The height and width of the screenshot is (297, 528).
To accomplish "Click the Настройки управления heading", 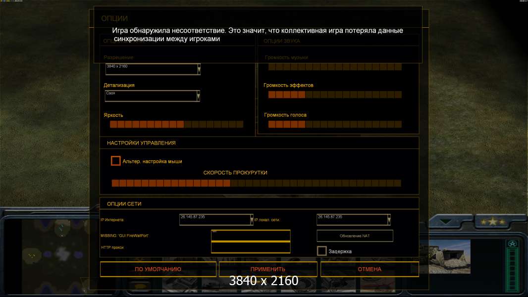I will tap(141, 143).
